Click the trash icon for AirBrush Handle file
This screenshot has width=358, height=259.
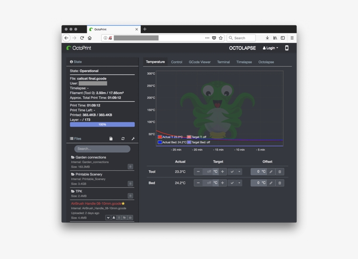pos(119,218)
